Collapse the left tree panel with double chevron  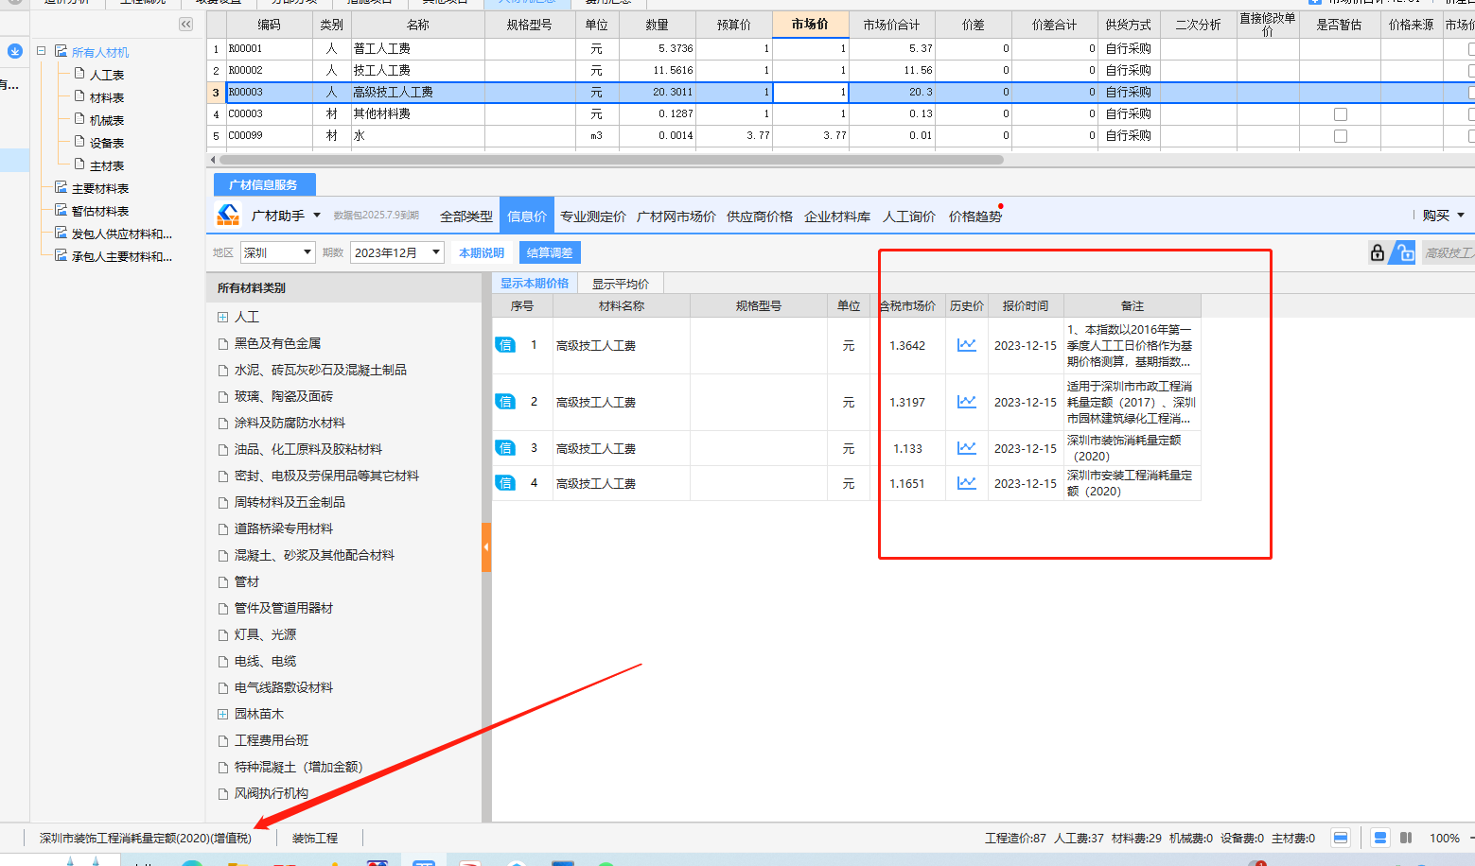coord(185,25)
